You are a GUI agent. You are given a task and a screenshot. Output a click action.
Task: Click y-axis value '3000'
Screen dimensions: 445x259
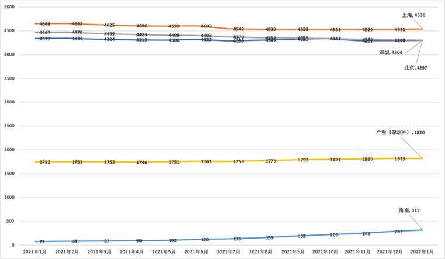pyautogui.click(x=9, y=102)
